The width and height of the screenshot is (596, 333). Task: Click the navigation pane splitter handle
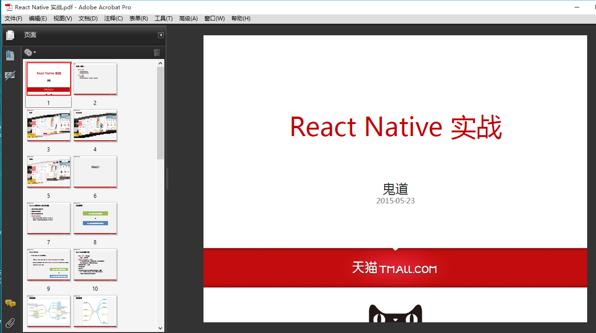[167, 179]
